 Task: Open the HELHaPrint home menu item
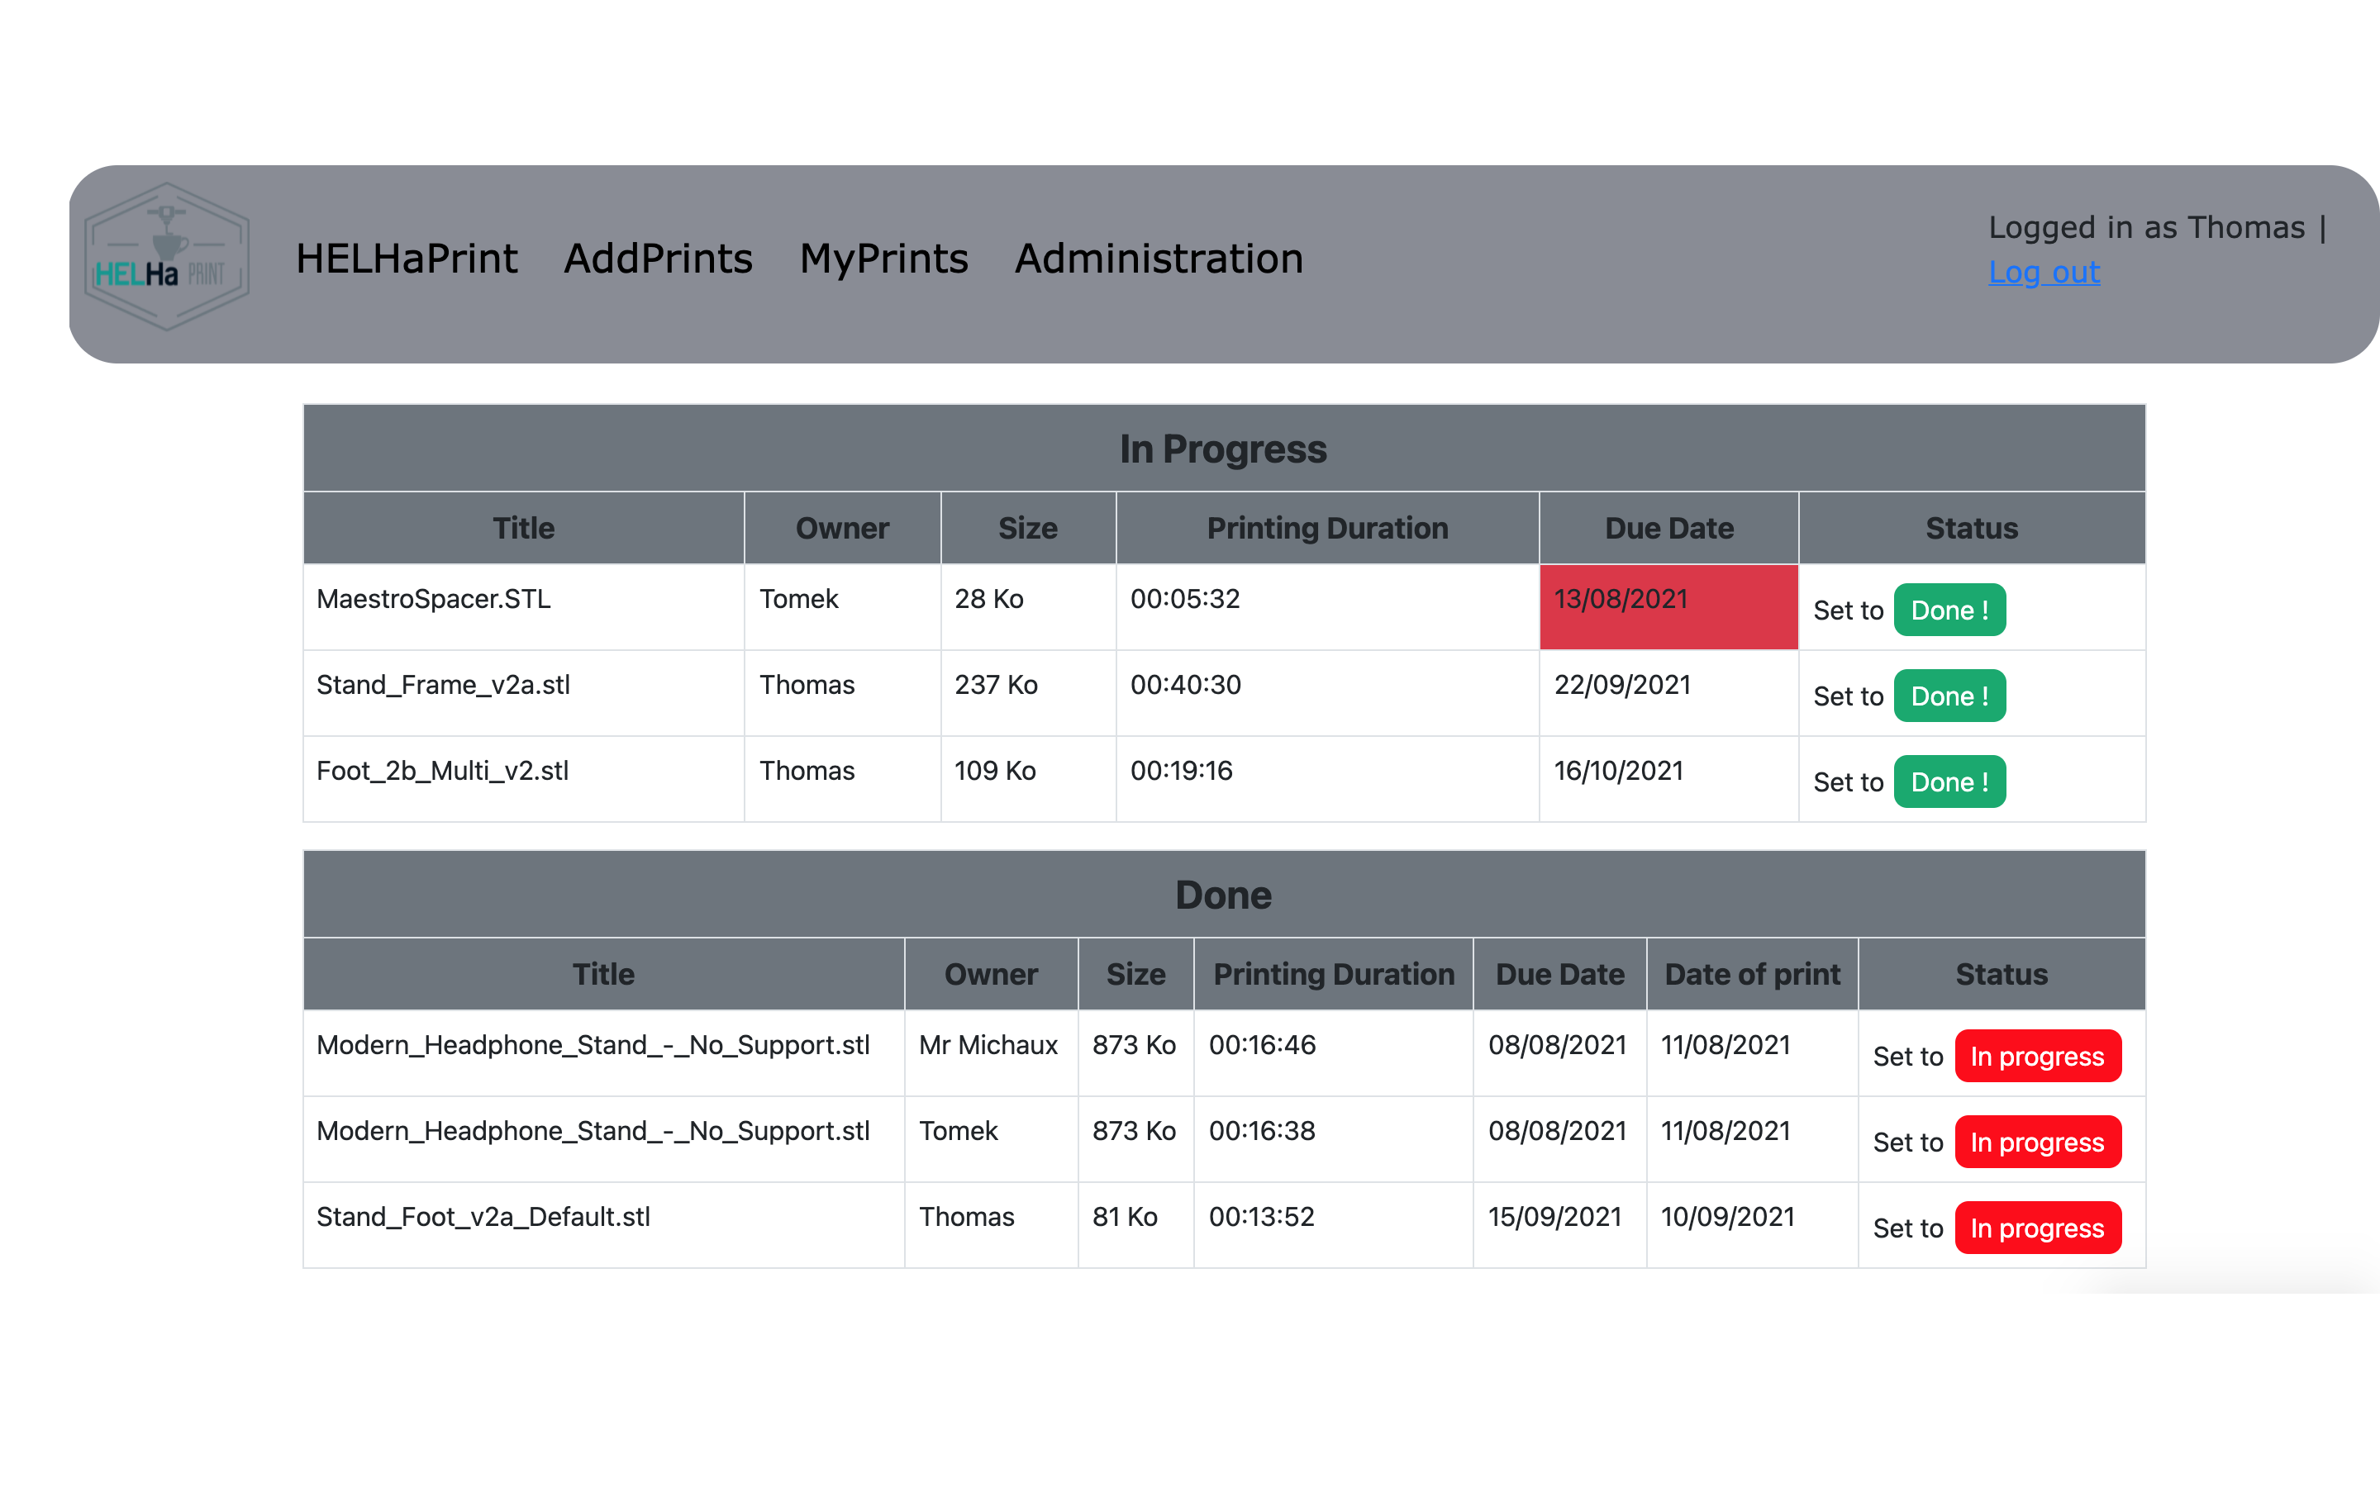coord(407,259)
